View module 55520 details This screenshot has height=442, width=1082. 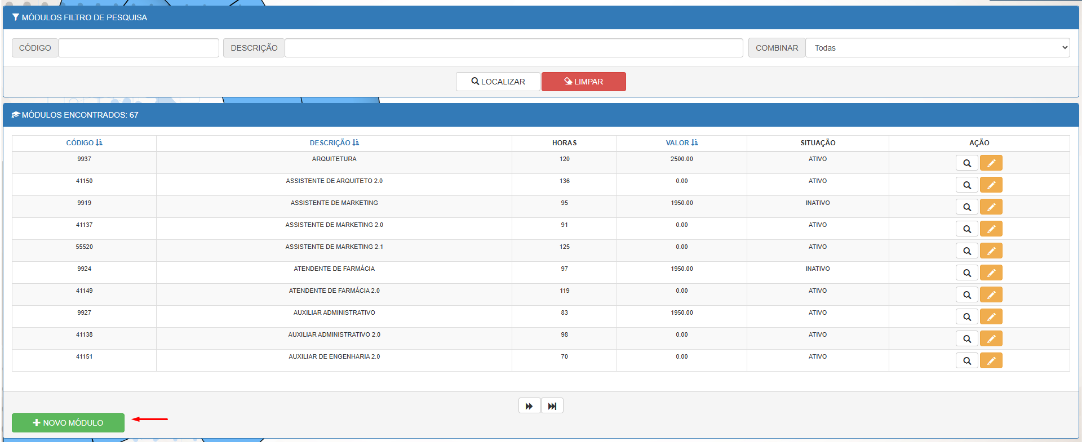click(966, 251)
